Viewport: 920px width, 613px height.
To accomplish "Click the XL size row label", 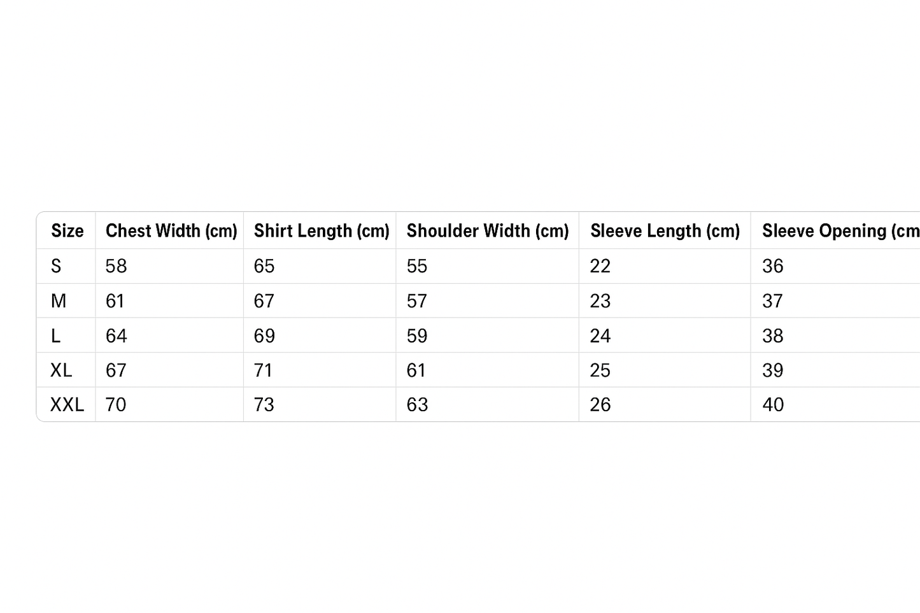I will 61,370.
